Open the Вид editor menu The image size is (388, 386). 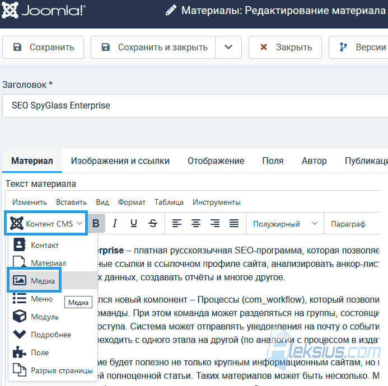[102, 202]
